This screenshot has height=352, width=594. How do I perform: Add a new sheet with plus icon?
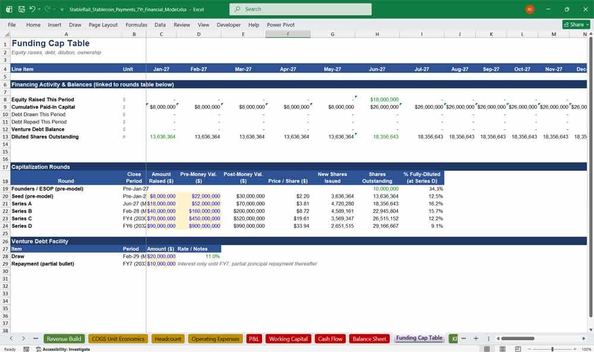476,338
